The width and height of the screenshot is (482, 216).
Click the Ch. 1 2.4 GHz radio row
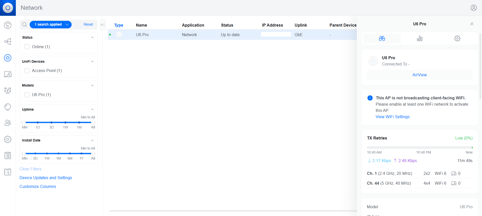[x=420, y=174]
